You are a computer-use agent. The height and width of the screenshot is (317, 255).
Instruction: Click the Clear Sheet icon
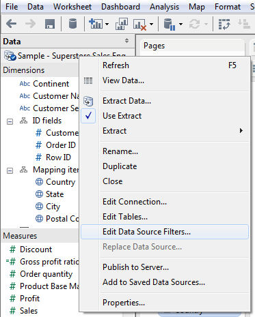[139, 25]
